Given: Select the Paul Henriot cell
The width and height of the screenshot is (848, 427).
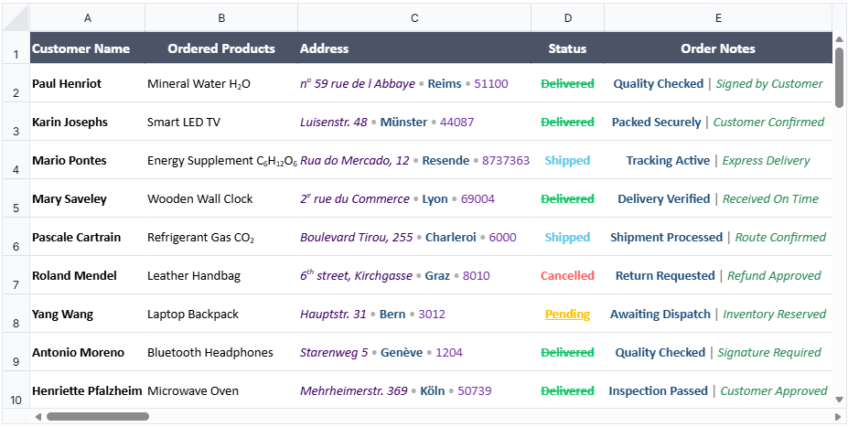Looking at the screenshot, I should 88,83.
